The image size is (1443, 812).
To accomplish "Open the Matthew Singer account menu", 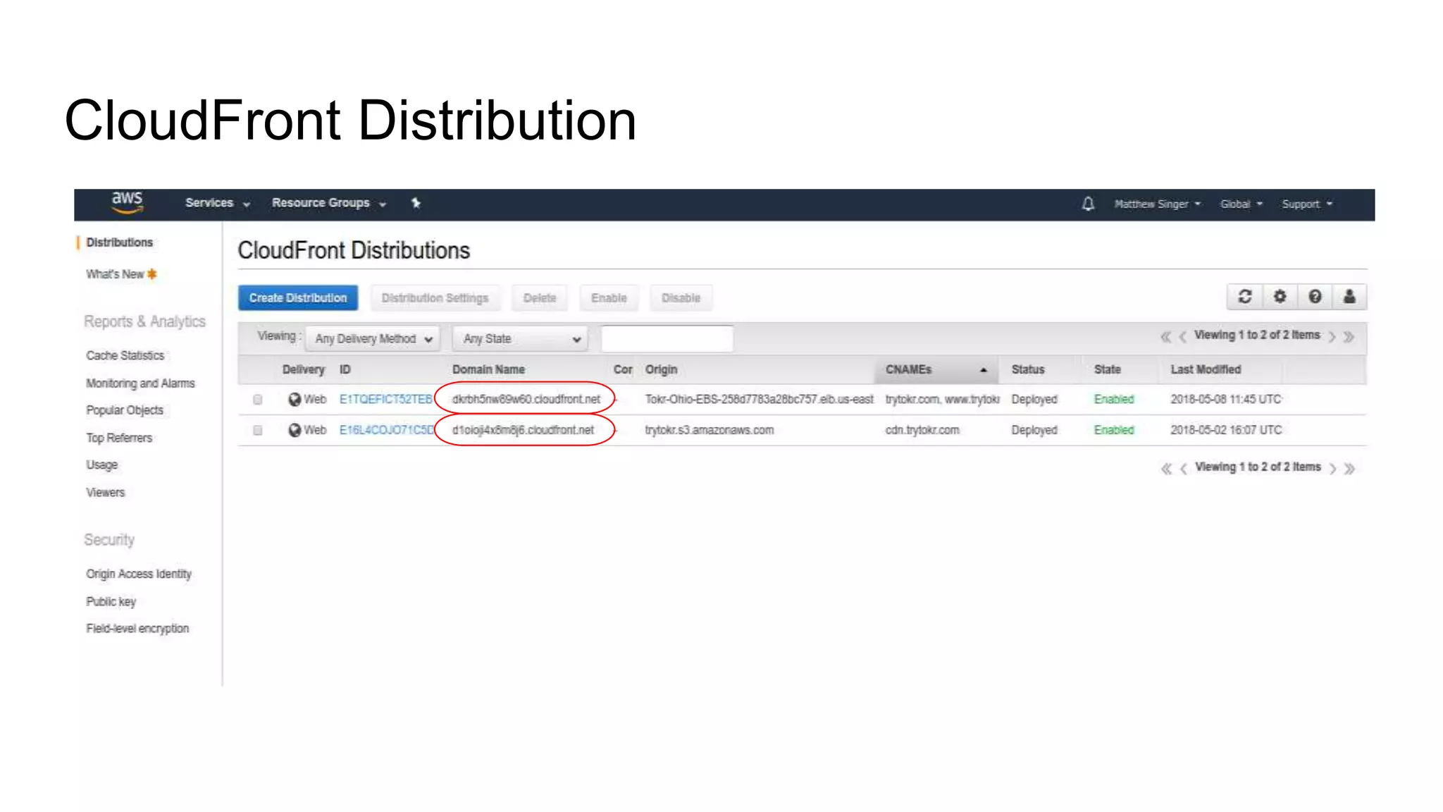I will (x=1158, y=204).
